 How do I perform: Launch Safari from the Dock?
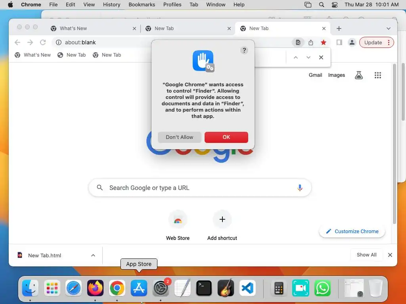point(73,288)
